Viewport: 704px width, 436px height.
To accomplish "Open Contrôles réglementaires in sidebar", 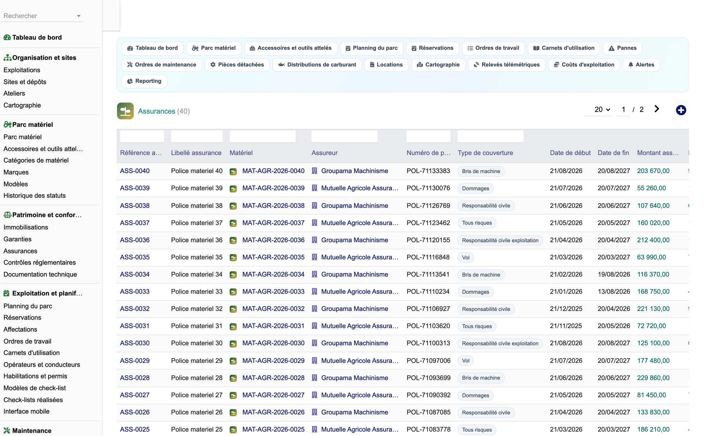I will pos(39,263).
